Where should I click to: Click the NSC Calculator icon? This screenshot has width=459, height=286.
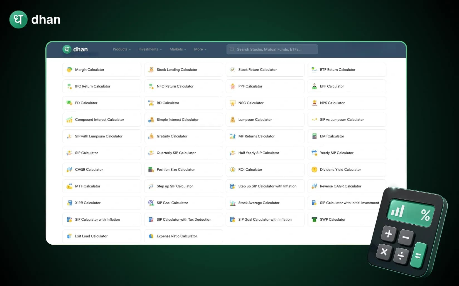coord(233,103)
